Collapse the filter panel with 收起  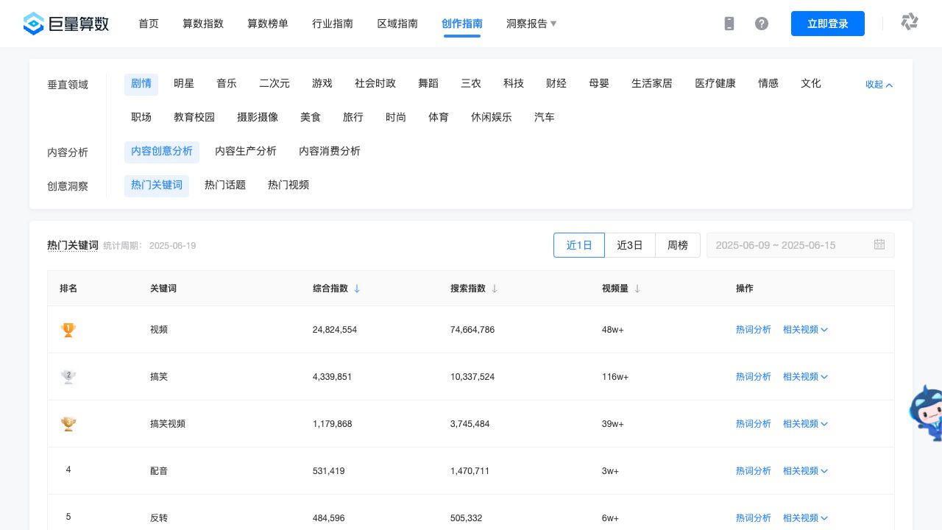pos(879,85)
